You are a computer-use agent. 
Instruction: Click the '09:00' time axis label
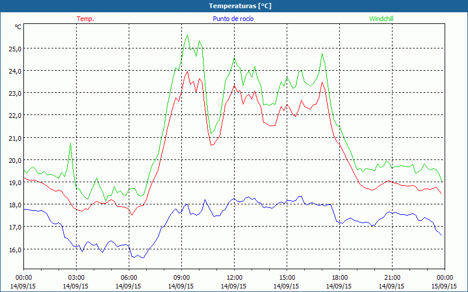[x=181, y=278]
